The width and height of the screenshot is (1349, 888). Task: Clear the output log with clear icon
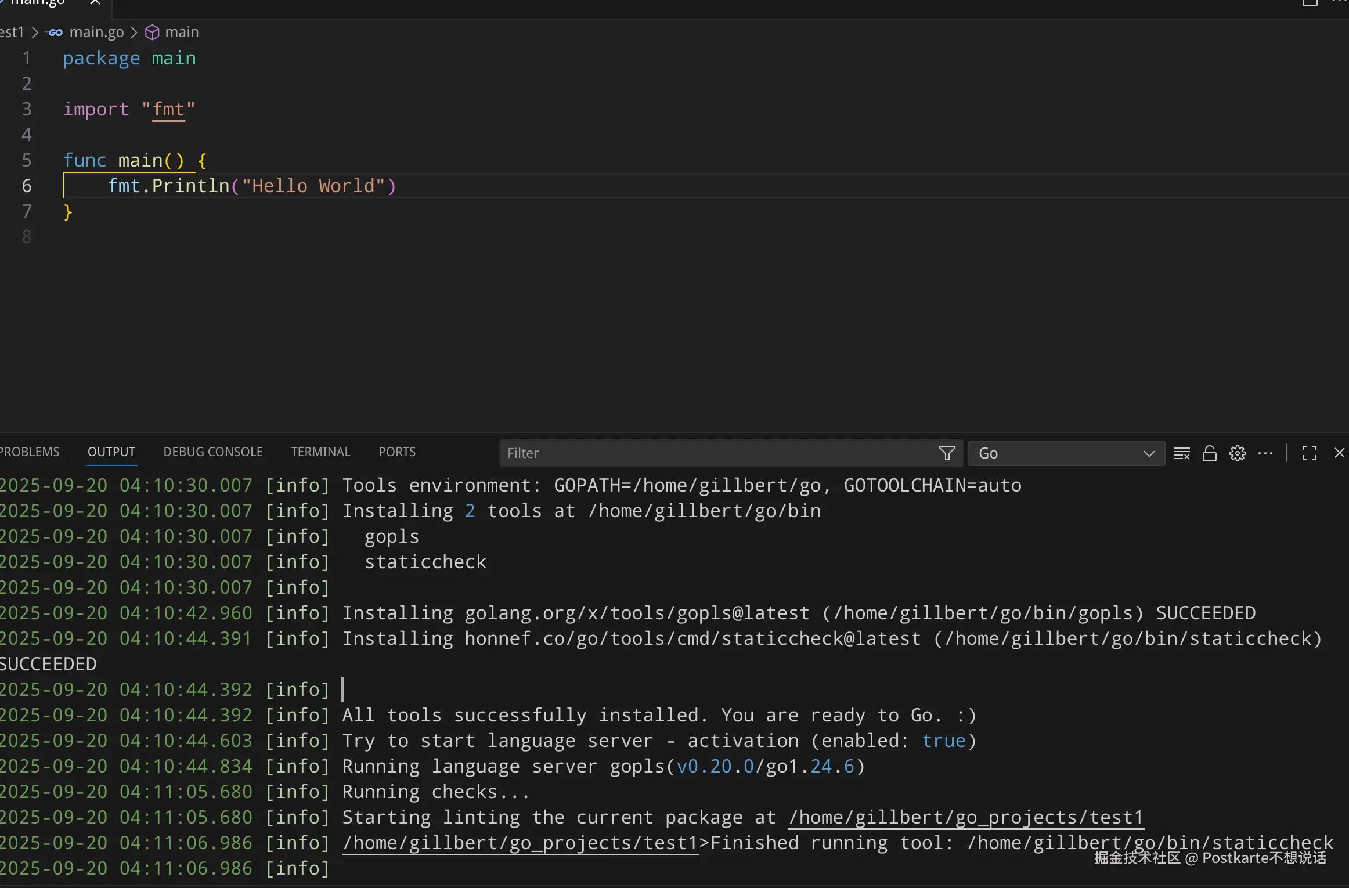pos(1181,453)
